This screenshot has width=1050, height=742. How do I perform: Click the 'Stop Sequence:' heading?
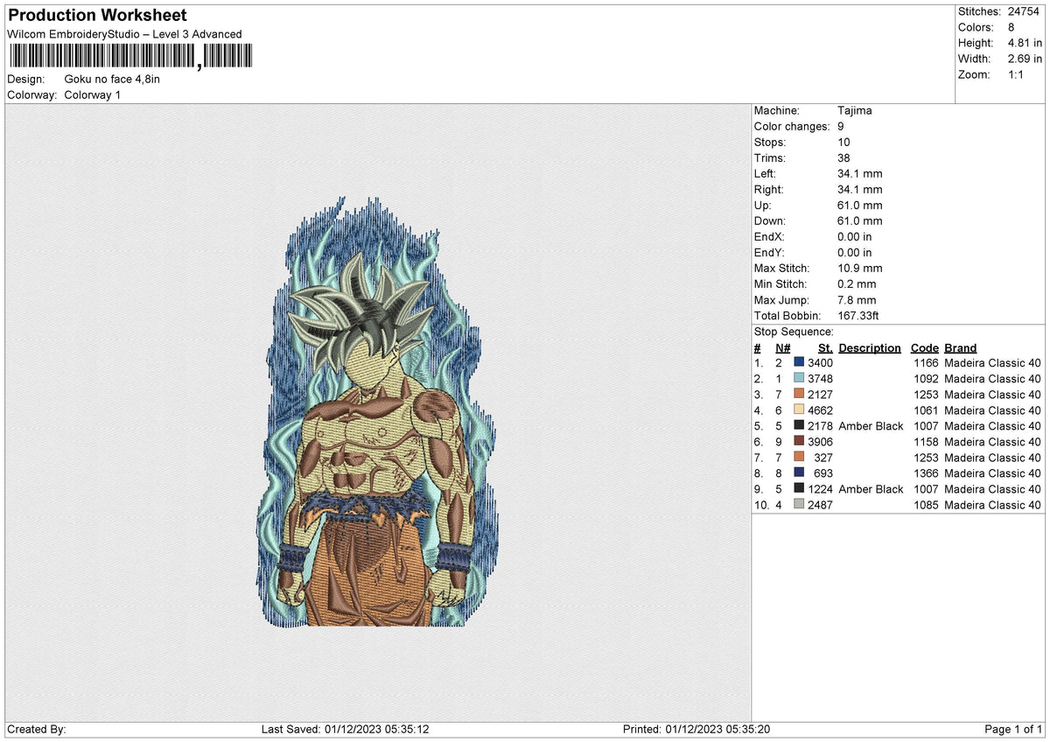tap(794, 332)
